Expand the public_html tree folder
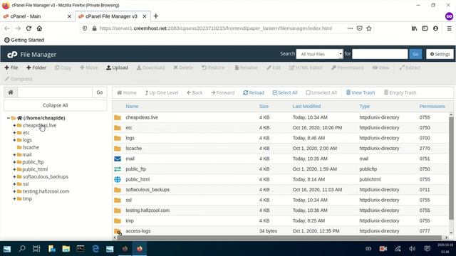Viewport: 456px width, 256px height. pyautogui.click(x=14, y=169)
